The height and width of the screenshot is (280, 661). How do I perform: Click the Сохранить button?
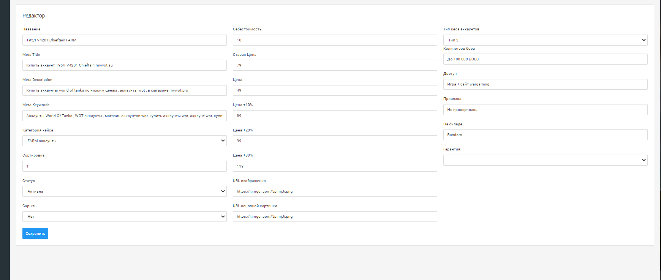click(35, 233)
